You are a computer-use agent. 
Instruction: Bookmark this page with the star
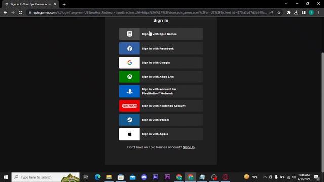tap(279, 12)
